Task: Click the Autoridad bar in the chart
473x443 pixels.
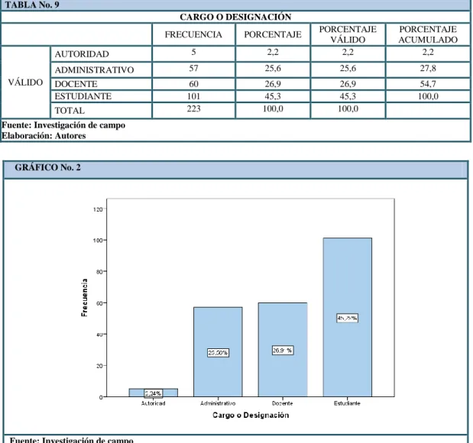Action: point(154,393)
